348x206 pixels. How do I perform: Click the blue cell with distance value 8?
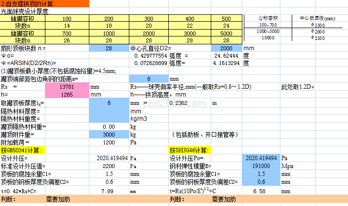[149, 78]
